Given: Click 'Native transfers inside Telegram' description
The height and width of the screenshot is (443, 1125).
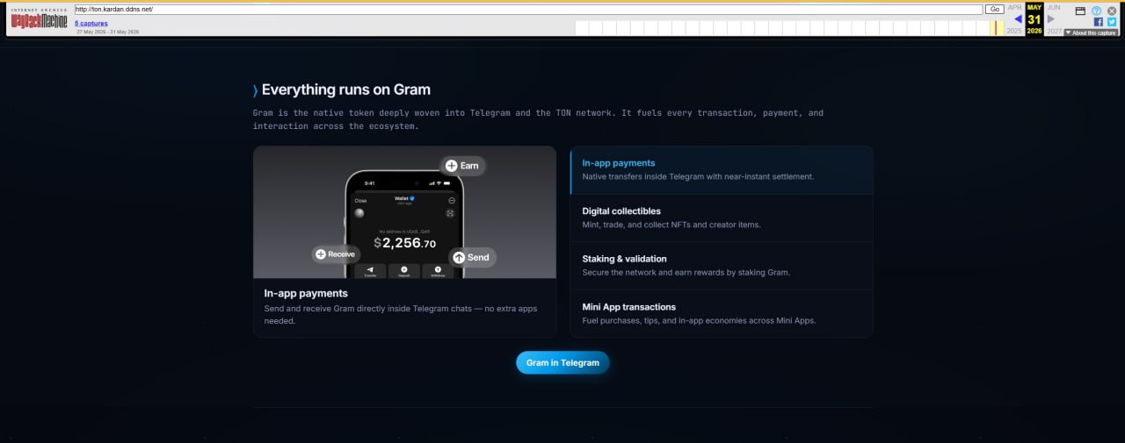Looking at the screenshot, I should (698, 176).
